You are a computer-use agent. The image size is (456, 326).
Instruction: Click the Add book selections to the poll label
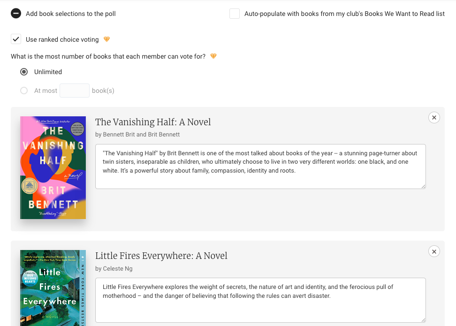[x=71, y=14]
